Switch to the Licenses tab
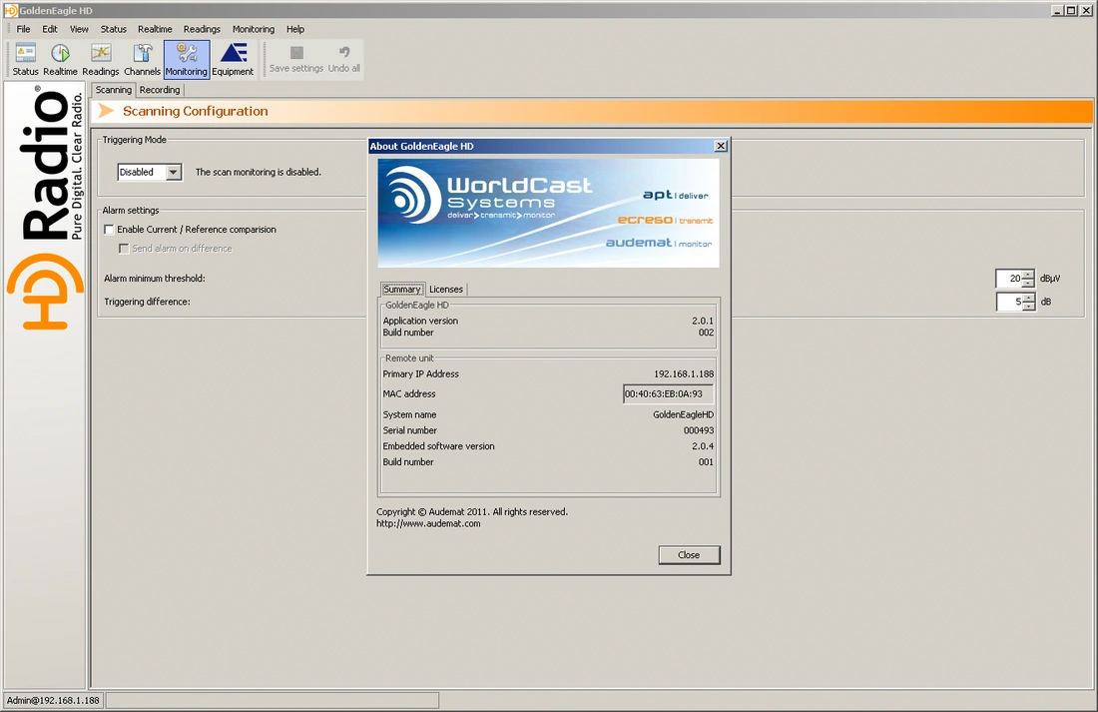The width and height of the screenshot is (1098, 712). (x=446, y=290)
